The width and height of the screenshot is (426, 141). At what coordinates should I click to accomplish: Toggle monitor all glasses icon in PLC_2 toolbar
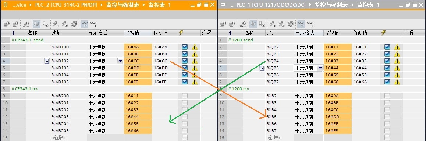coord(85,24)
